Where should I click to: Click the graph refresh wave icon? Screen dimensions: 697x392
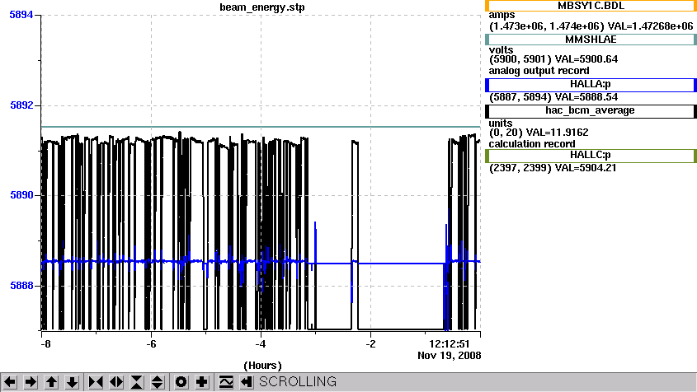click(x=226, y=382)
